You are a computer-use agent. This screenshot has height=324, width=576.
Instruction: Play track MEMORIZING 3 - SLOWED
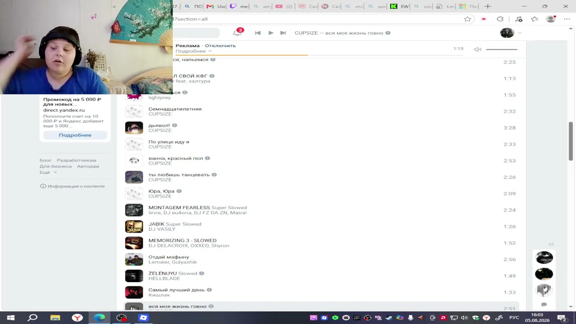coord(321,243)
